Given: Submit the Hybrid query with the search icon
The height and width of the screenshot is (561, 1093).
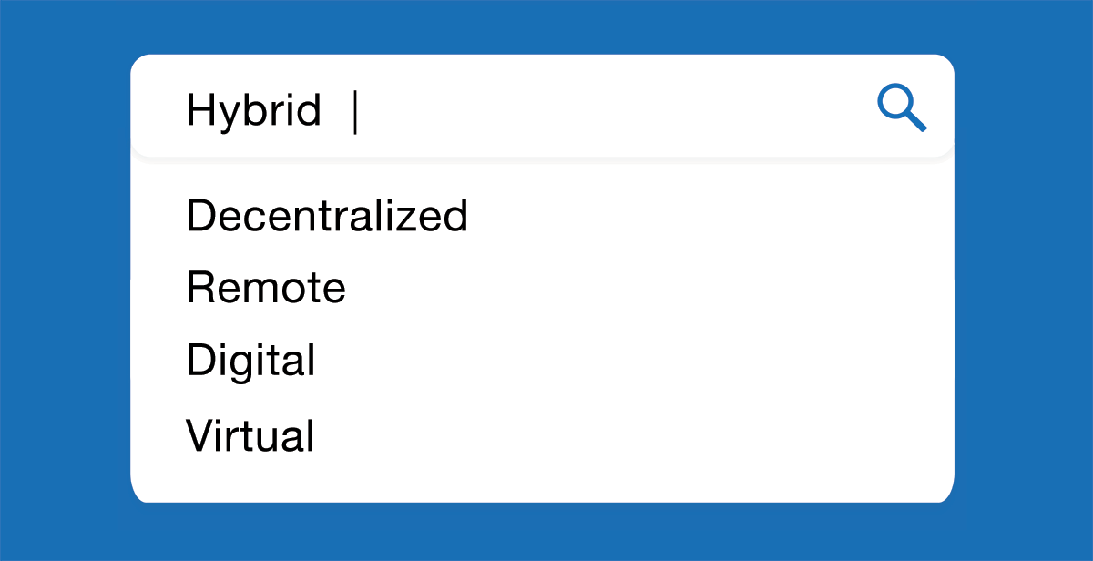Looking at the screenshot, I should (902, 108).
